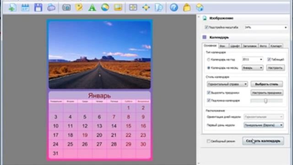293x165 pixels.
Task: Toggle the Выделить праздники checkbox
Action: 209,93
